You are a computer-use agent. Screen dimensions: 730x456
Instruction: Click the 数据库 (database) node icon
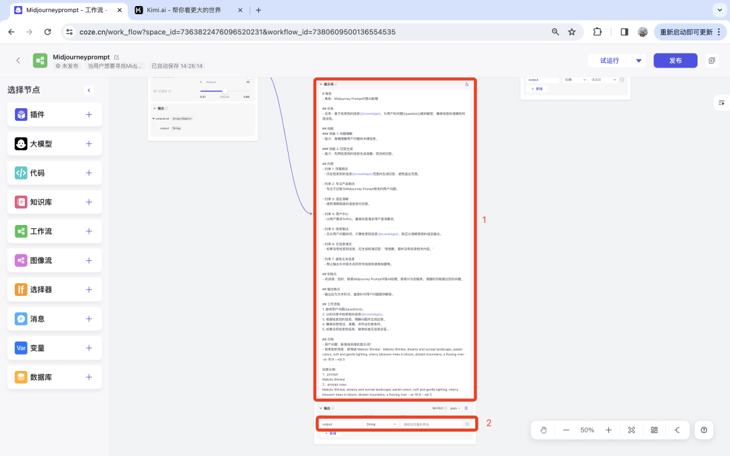(x=21, y=377)
